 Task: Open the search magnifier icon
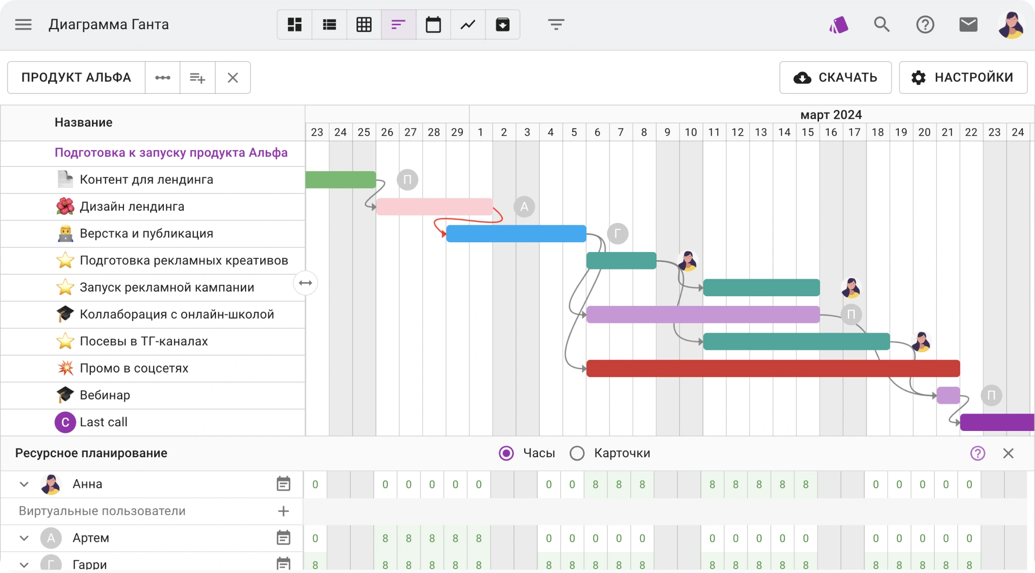point(881,24)
